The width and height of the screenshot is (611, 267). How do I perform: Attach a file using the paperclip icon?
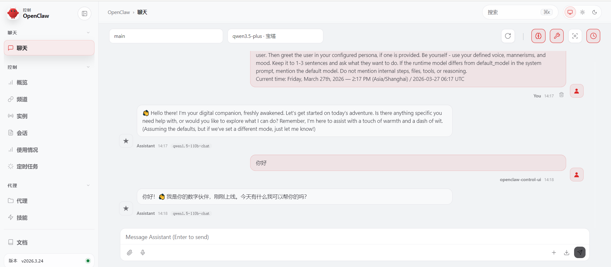(130, 253)
